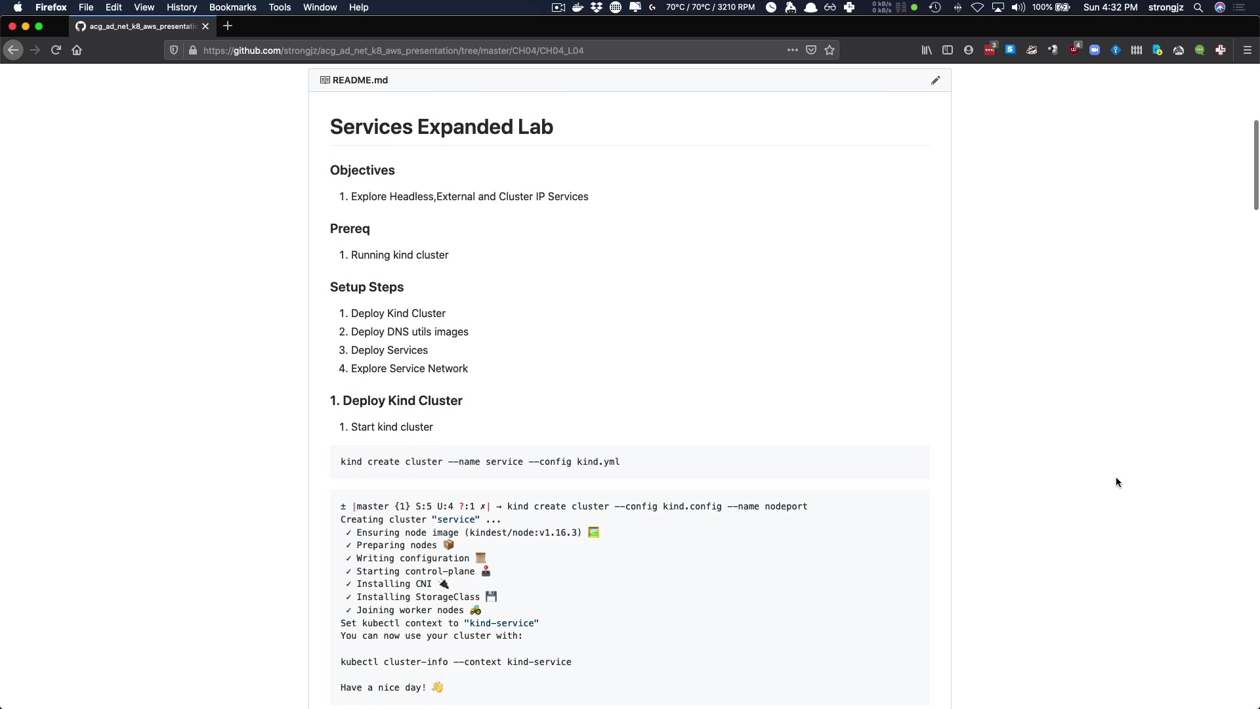Click the page vertical scrollbar thumb
Image resolution: width=1260 pixels, height=709 pixels.
click(x=1256, y=164)
